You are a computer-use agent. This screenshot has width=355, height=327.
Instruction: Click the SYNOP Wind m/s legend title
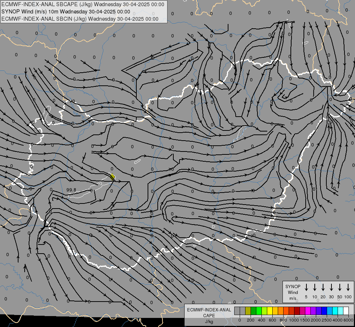point(293,292)
